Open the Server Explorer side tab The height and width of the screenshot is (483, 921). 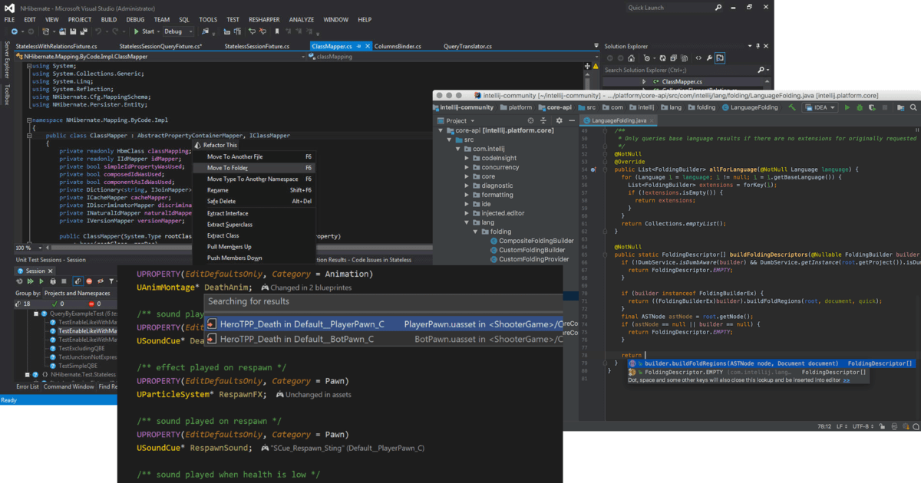pos(7,60)
